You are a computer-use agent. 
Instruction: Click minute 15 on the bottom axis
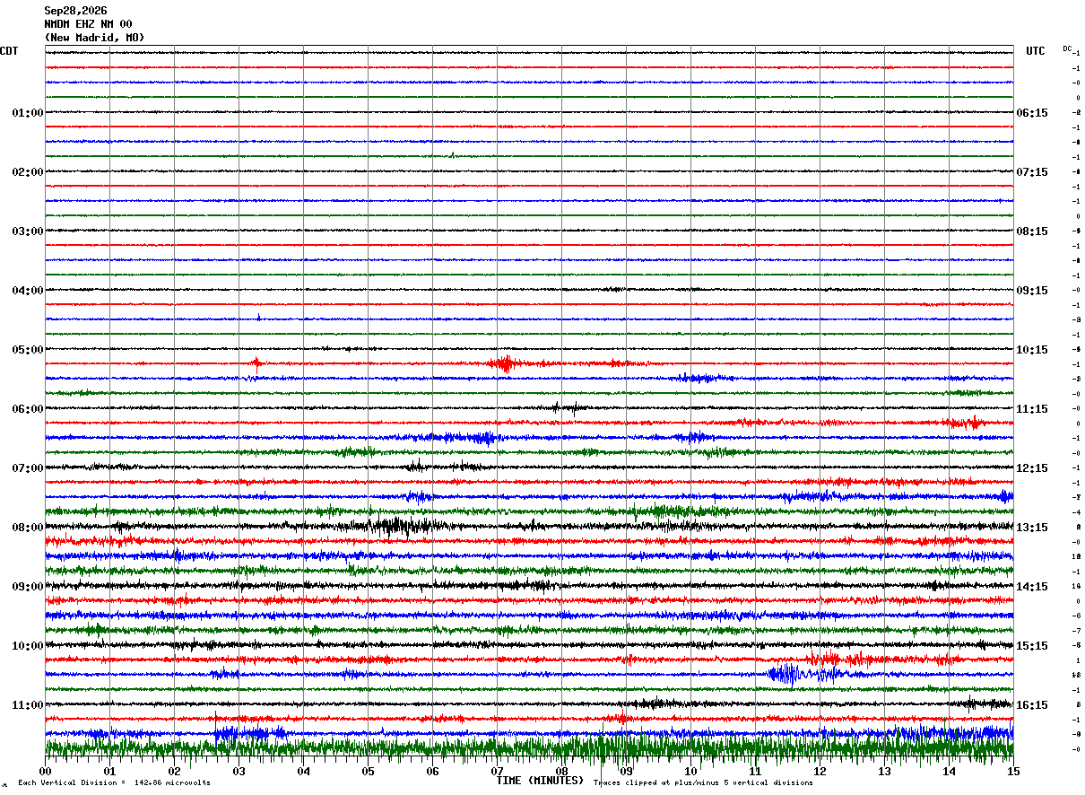click(x=1013, y=771)
